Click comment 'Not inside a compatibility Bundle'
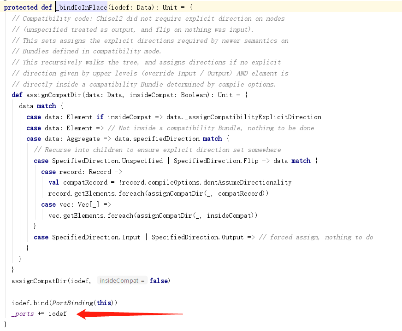The height and width of the screenshot is (331, 402). tap(179, 128)
